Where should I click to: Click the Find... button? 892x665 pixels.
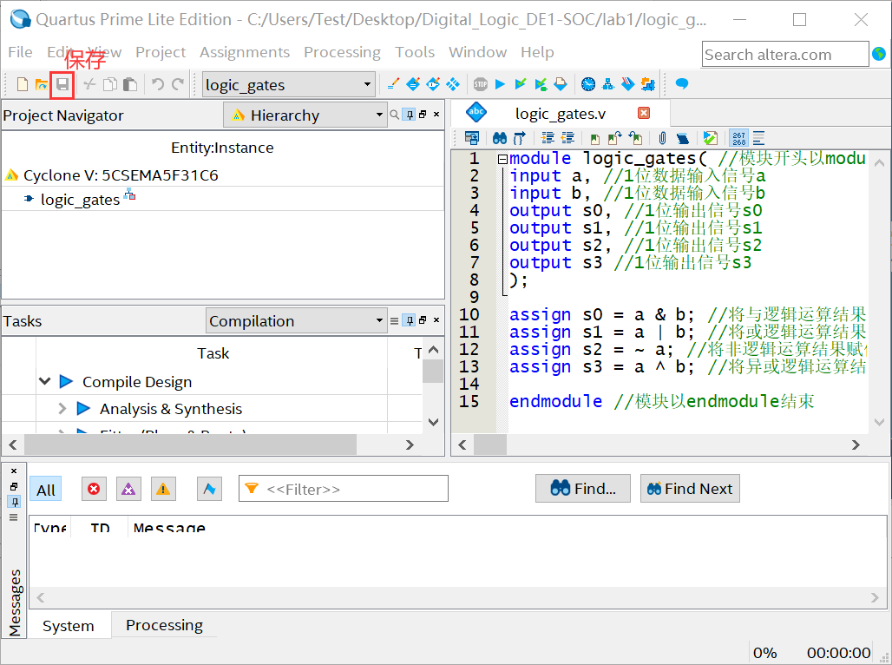[583, 489]
